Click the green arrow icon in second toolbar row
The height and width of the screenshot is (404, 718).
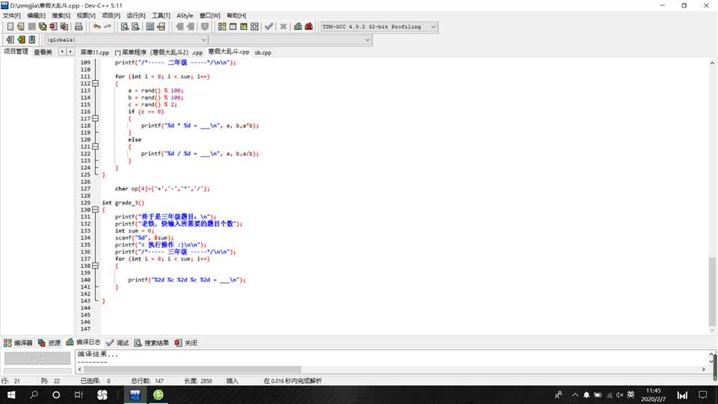tap(21, 40)
